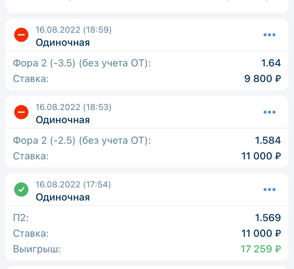Tap the 16.08.2022 (17:54) timestamp
The image size is (294, 269).
pyautogui.click(x=73, y=185)
